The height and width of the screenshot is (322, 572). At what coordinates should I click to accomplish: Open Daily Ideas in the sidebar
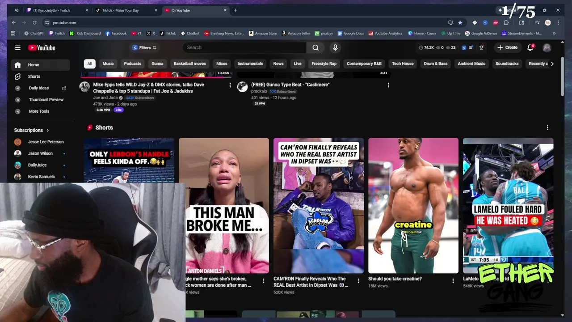pyautogui.click(x=40, y=88)
